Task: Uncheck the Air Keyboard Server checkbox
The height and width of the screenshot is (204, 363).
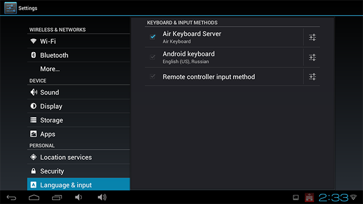Action: pos(153,37)
